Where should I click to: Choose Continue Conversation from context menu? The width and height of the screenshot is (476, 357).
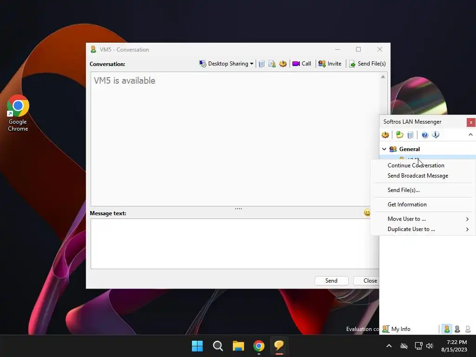[416, 165]
